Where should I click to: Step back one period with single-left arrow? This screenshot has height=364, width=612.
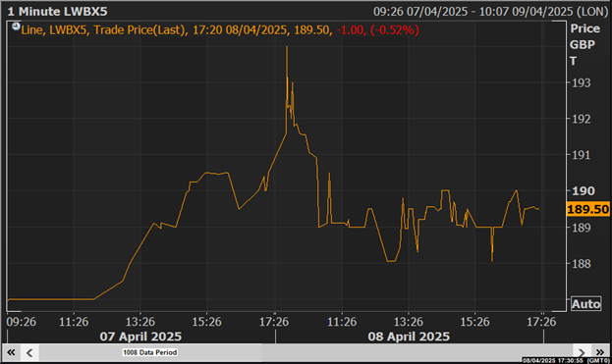pyautogui.click(x=29, y=352)
